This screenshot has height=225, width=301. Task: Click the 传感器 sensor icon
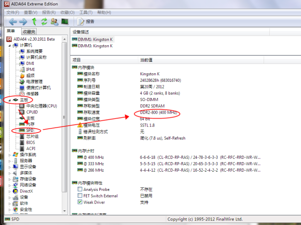22,94
